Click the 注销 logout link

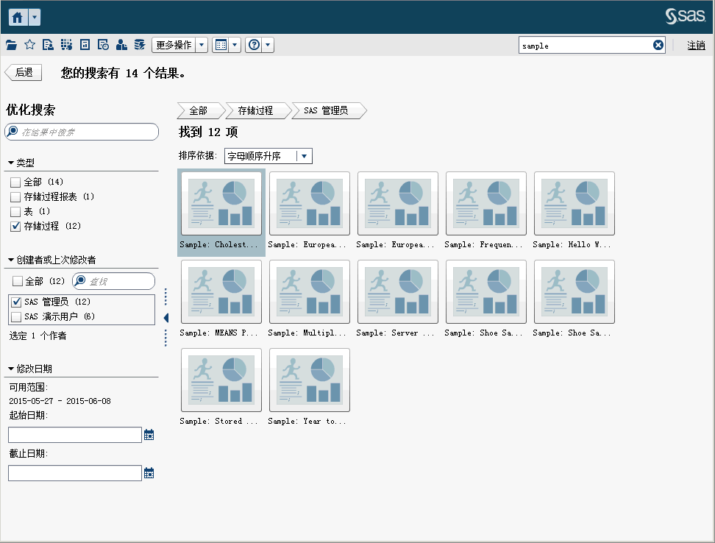696,46
